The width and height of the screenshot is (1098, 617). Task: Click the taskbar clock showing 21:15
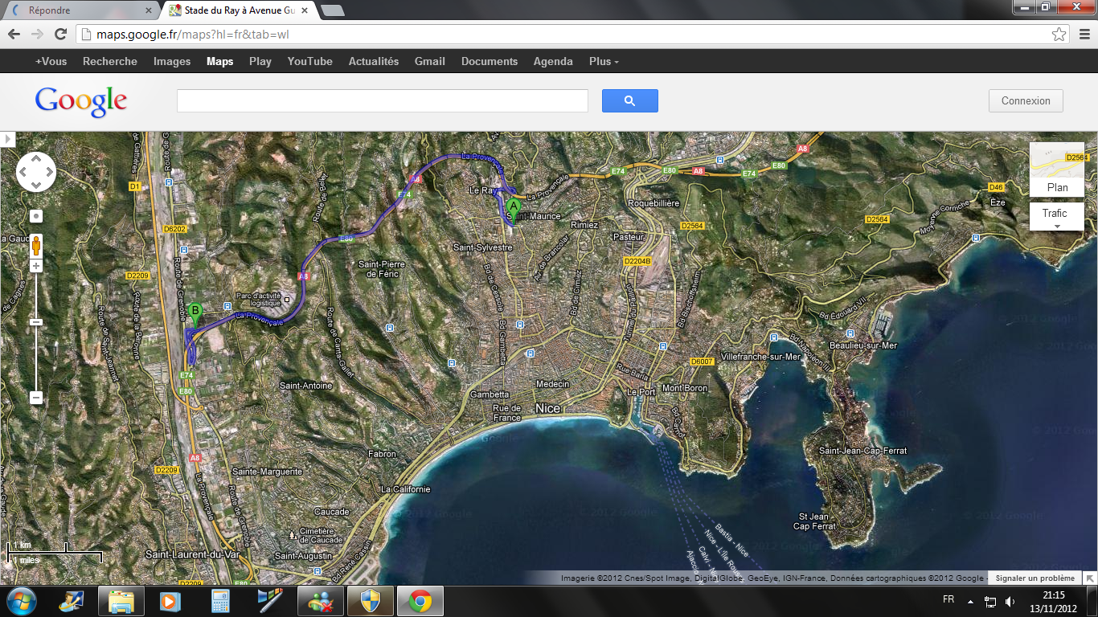click(x=1053, y=601)
